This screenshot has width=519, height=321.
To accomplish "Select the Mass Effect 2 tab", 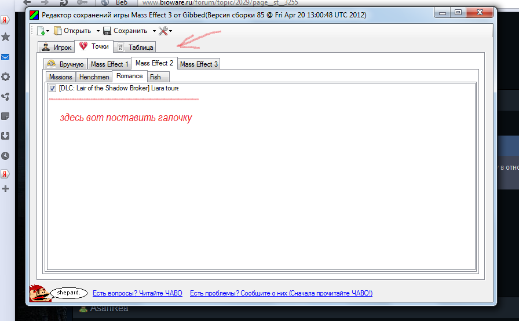I will (154, 63).
